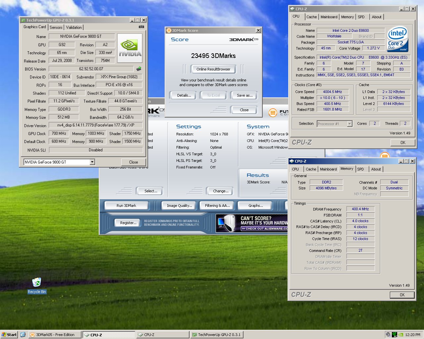This screenshot has width=424, height=339.
Task: Click the NVIDIA tray icon in system tray
Action: 401,335
